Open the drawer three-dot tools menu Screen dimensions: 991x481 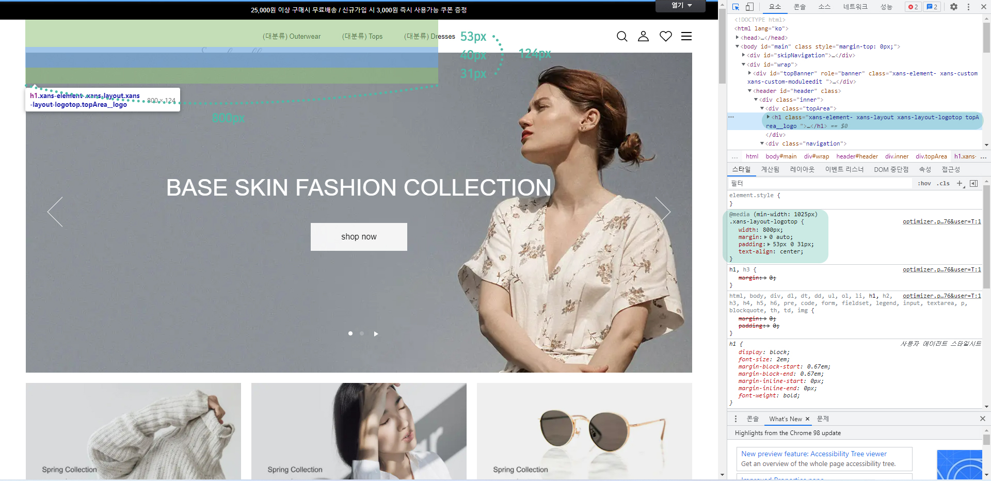[736, 419]
